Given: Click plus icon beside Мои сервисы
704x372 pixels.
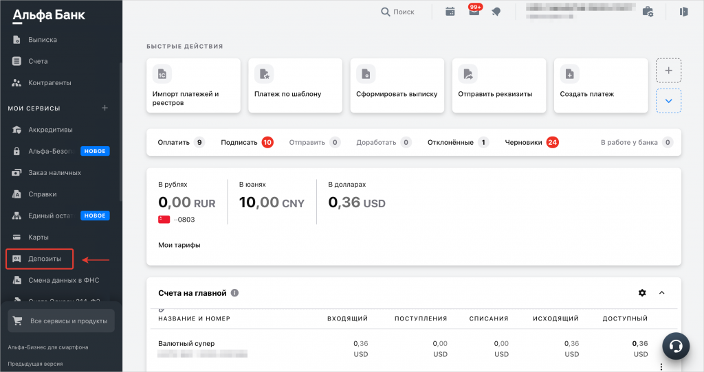Looking at the screenshot, I should (105, 108).
